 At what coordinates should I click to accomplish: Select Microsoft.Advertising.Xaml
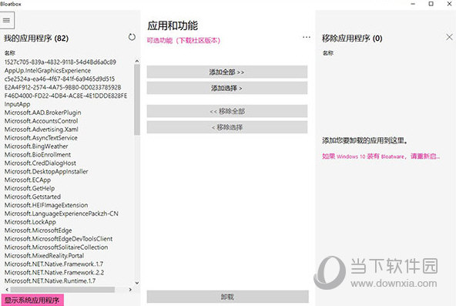pos(42,129)
